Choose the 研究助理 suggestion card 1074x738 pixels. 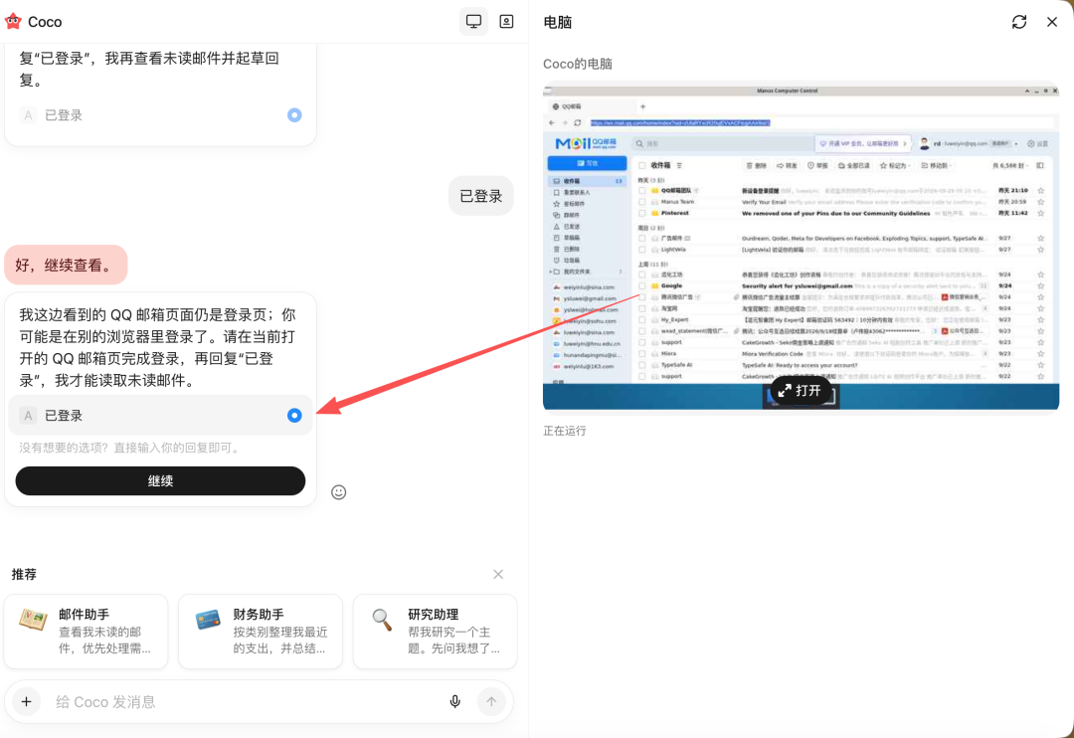click(435, 632)
